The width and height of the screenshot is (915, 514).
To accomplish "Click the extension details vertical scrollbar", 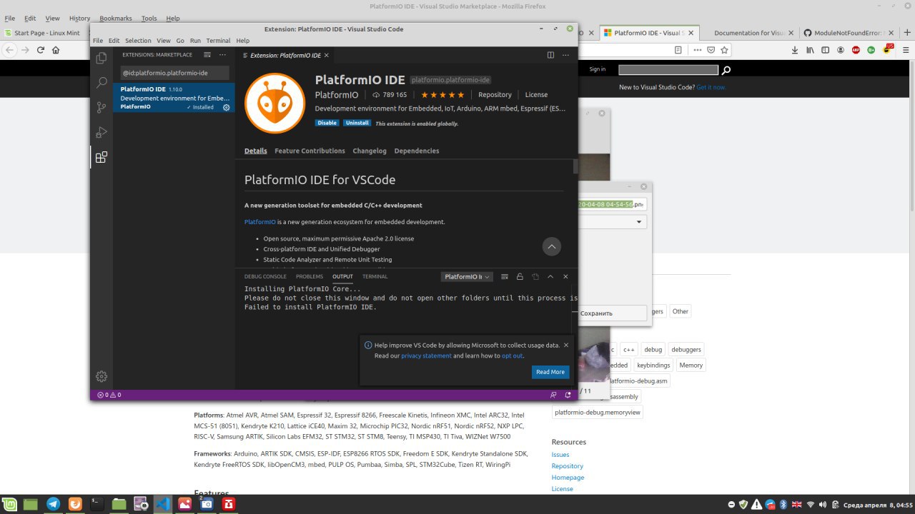I will (575, 166).
